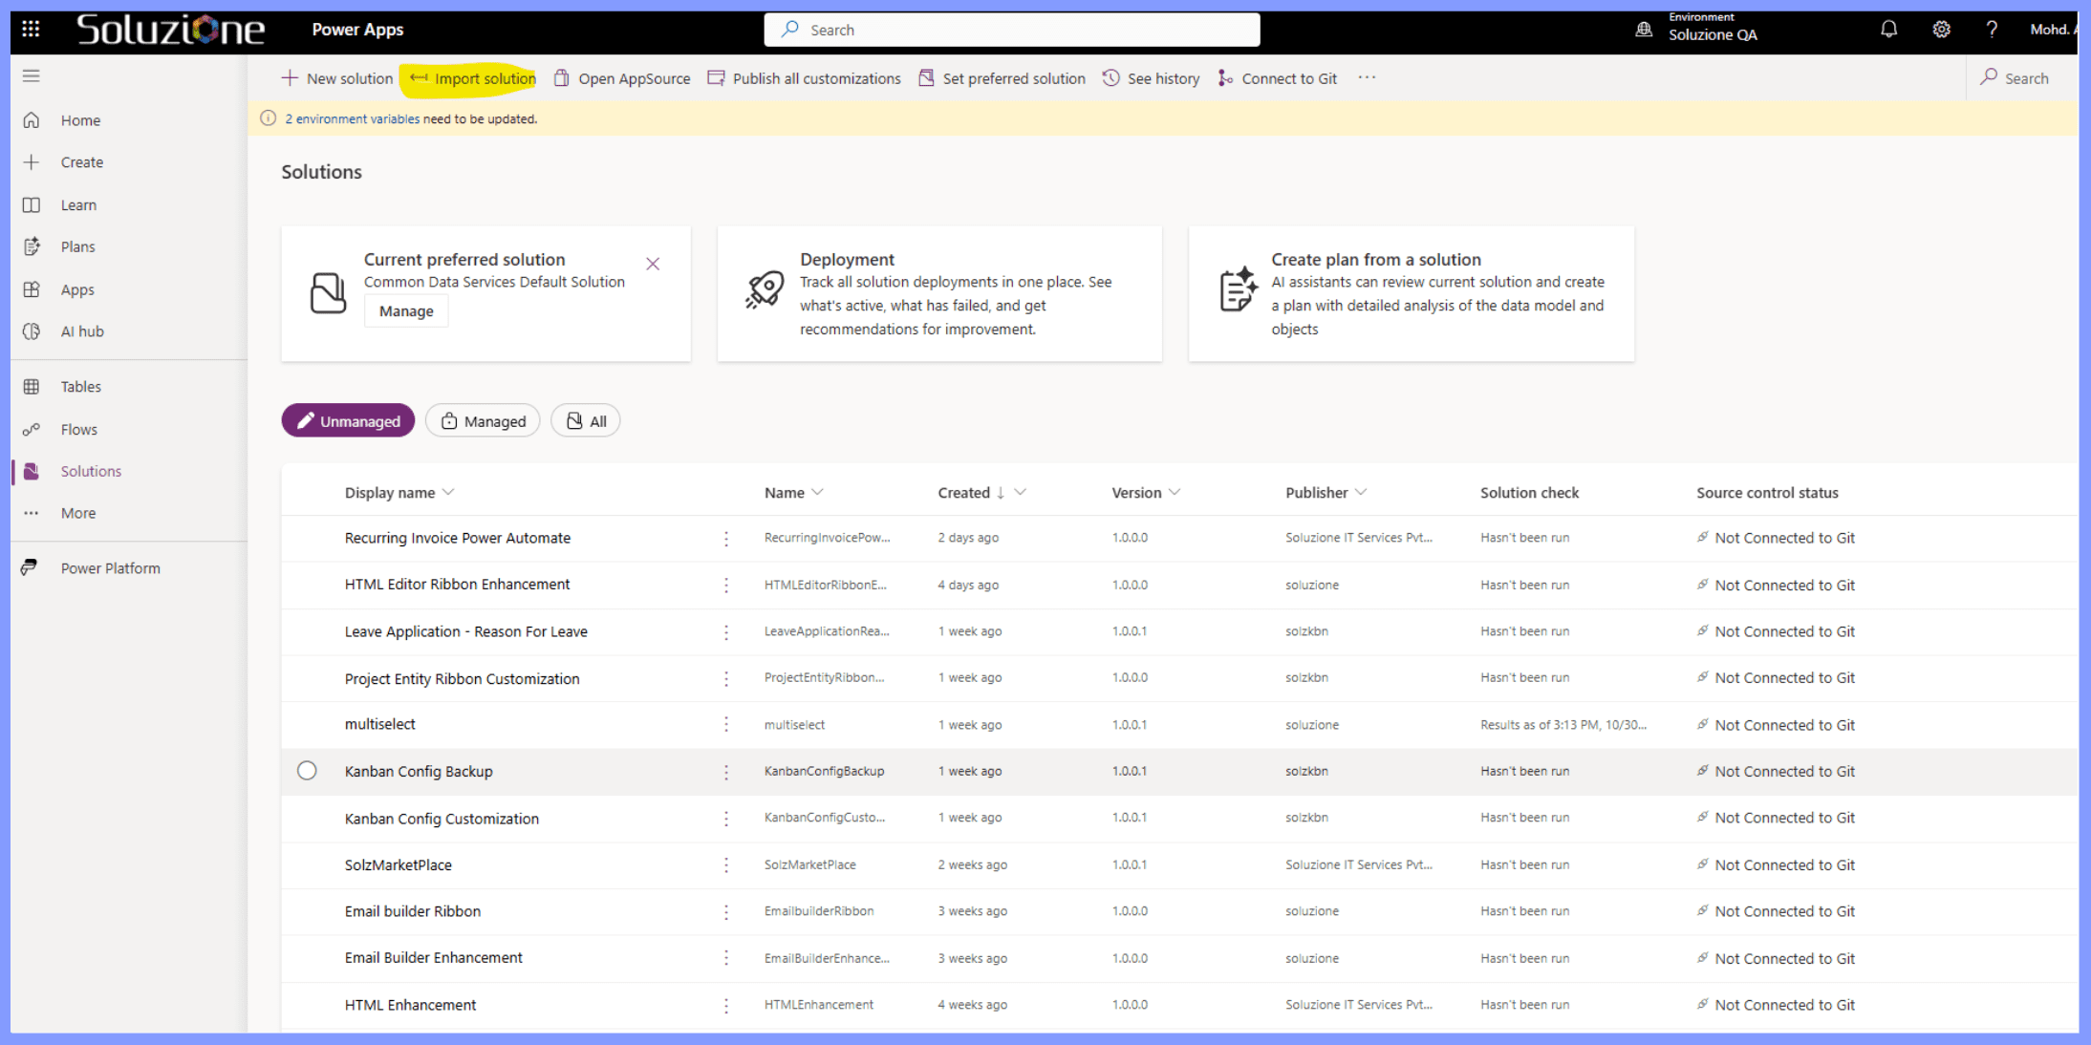Open notifications bell
The width and height of the screenshot is (2091, 1045).
click(1889, 29)
